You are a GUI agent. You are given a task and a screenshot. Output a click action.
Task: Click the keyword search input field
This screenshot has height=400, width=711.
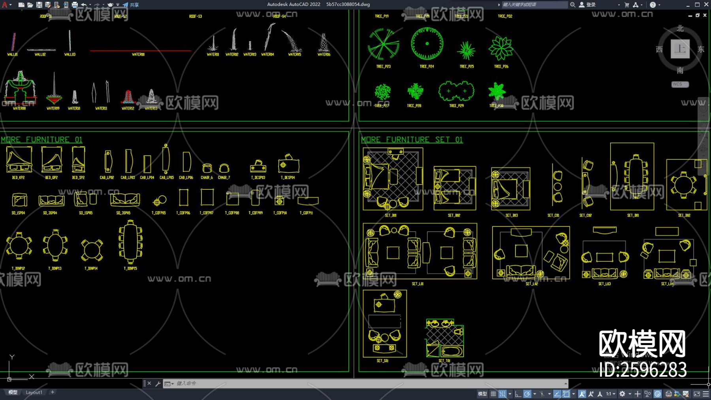coord(534,5)
